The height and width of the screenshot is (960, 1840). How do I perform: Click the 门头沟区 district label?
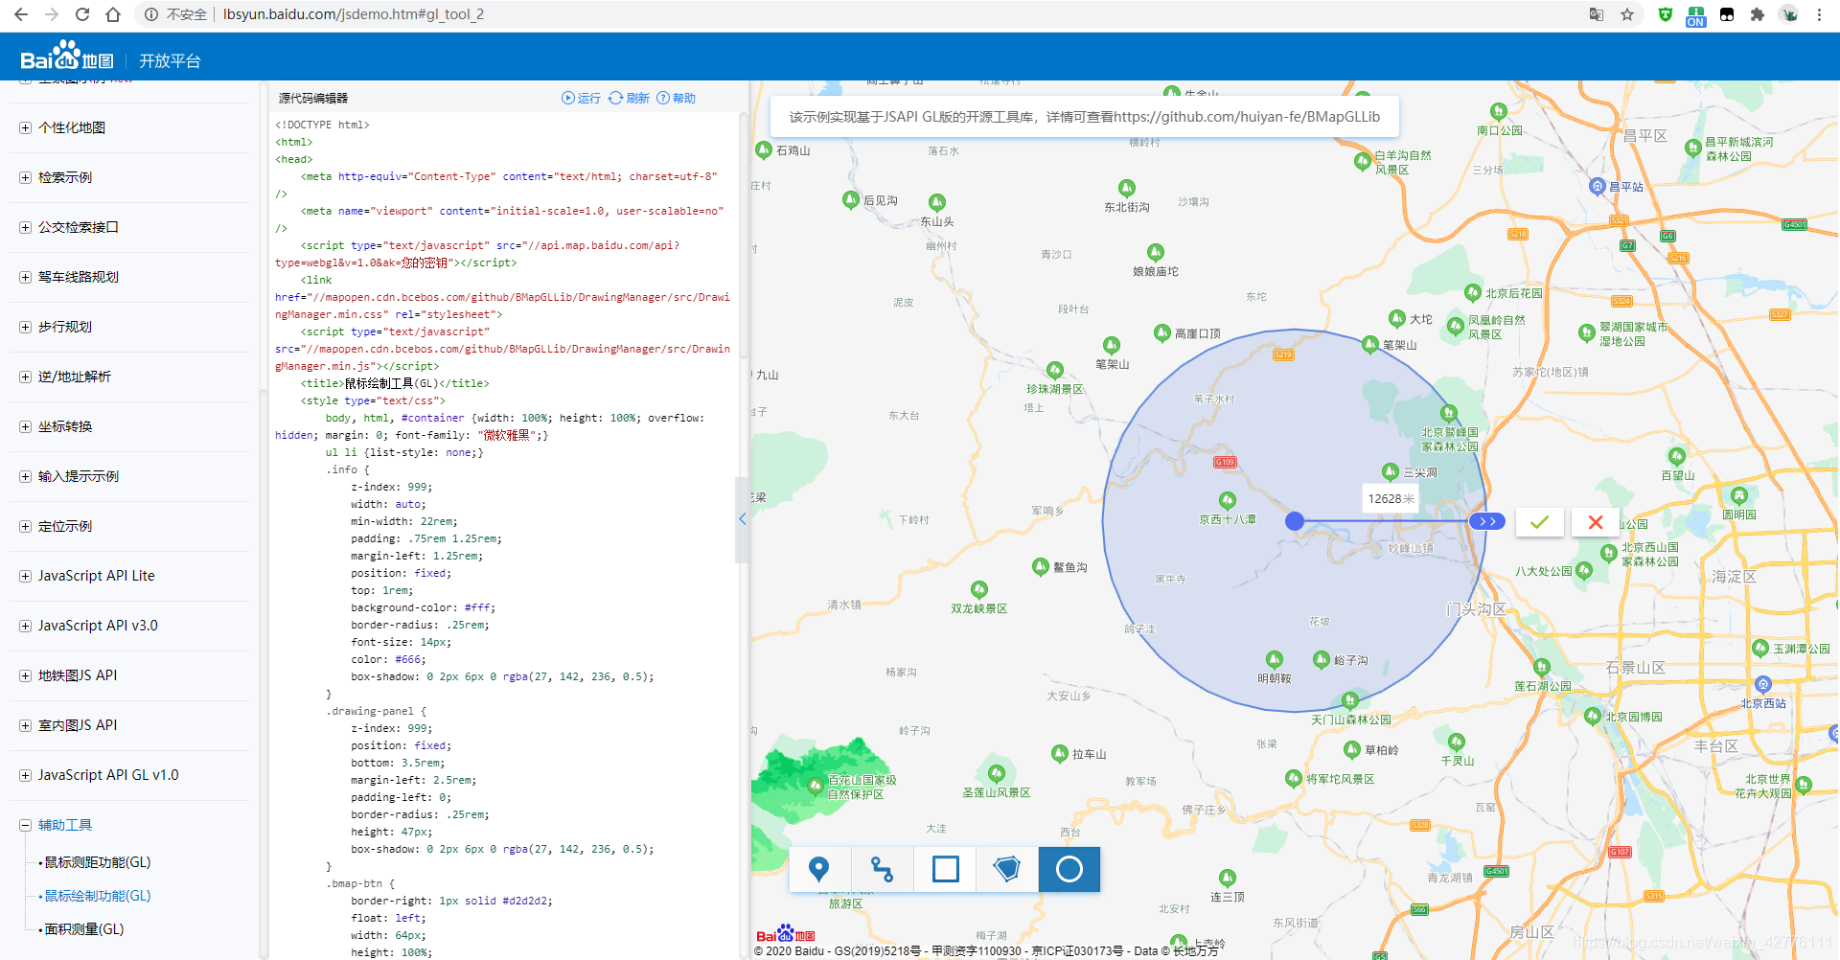[x=1476, y=609]
